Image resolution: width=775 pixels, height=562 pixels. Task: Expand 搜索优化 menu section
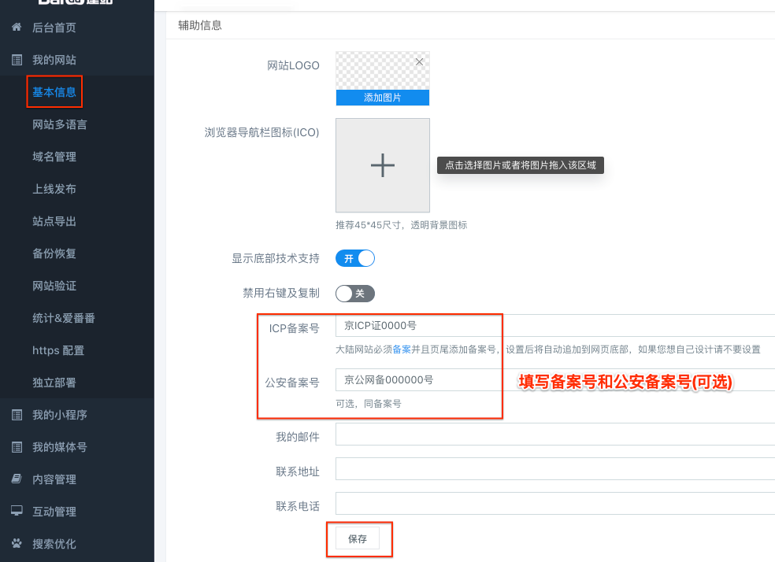(54, 544)
